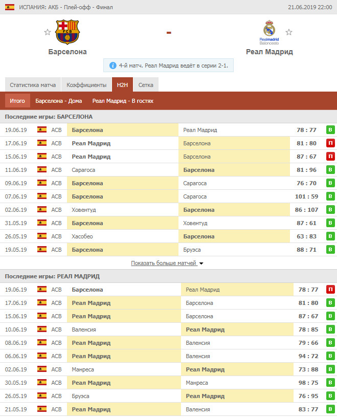Select the Барселона - Дома filter

(x=59, y=101)
